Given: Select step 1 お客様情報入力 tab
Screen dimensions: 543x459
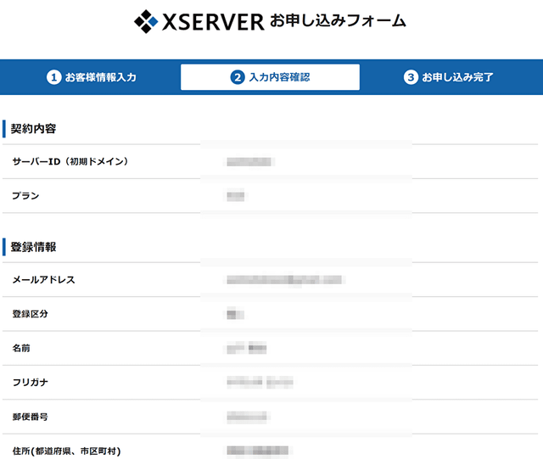Looking at the screenshot, I should [92, 77].
